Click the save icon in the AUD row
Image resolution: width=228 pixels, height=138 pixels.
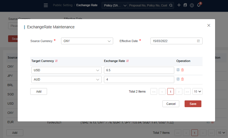pos(178,79)
